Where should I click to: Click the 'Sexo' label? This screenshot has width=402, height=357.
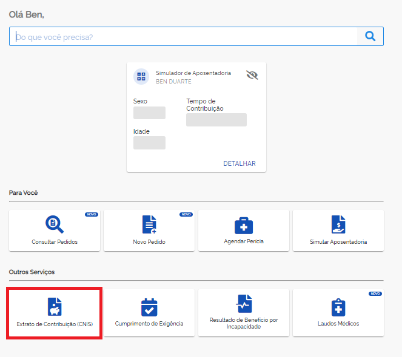point(140,101)
